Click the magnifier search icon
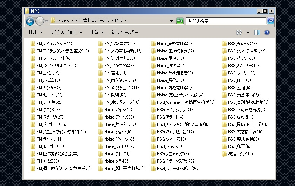Viewport: 295px width, 186px height. click(x=270, y=21)
